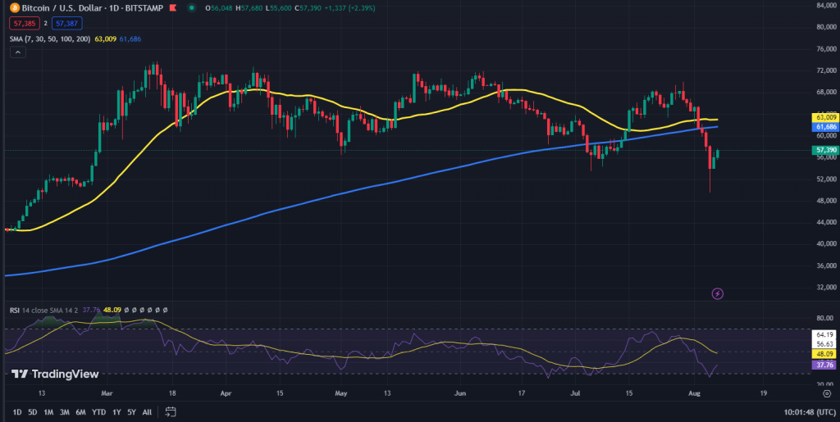The width and height of the screenshot is (840, 422).
Task: Click the yellow 63,009 price axis label
Action: pos(826,117)
